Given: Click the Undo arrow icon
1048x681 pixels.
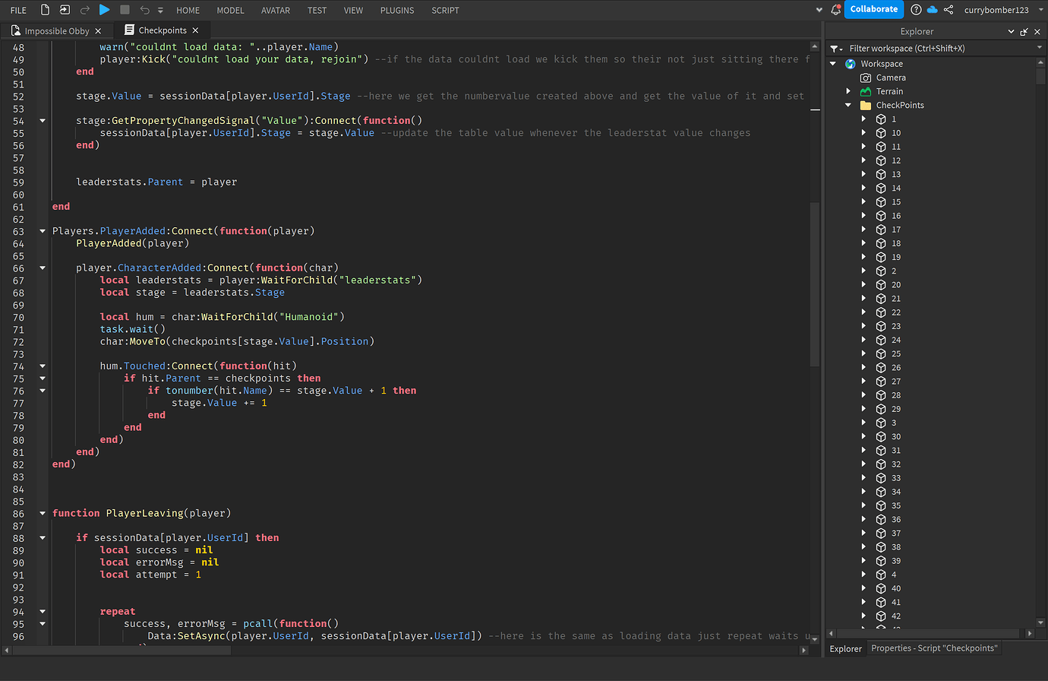Looking at the screenshot, I should pyautogui.click(x=145, y=10).
